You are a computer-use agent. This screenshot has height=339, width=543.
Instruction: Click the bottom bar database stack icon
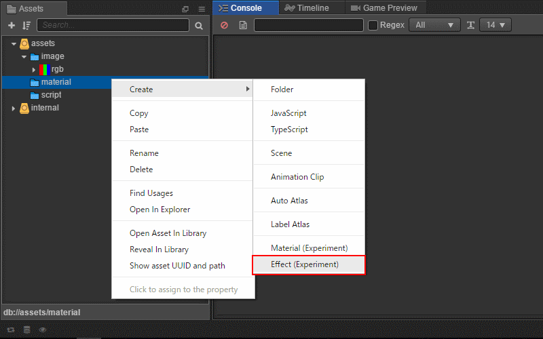[26, 330]
